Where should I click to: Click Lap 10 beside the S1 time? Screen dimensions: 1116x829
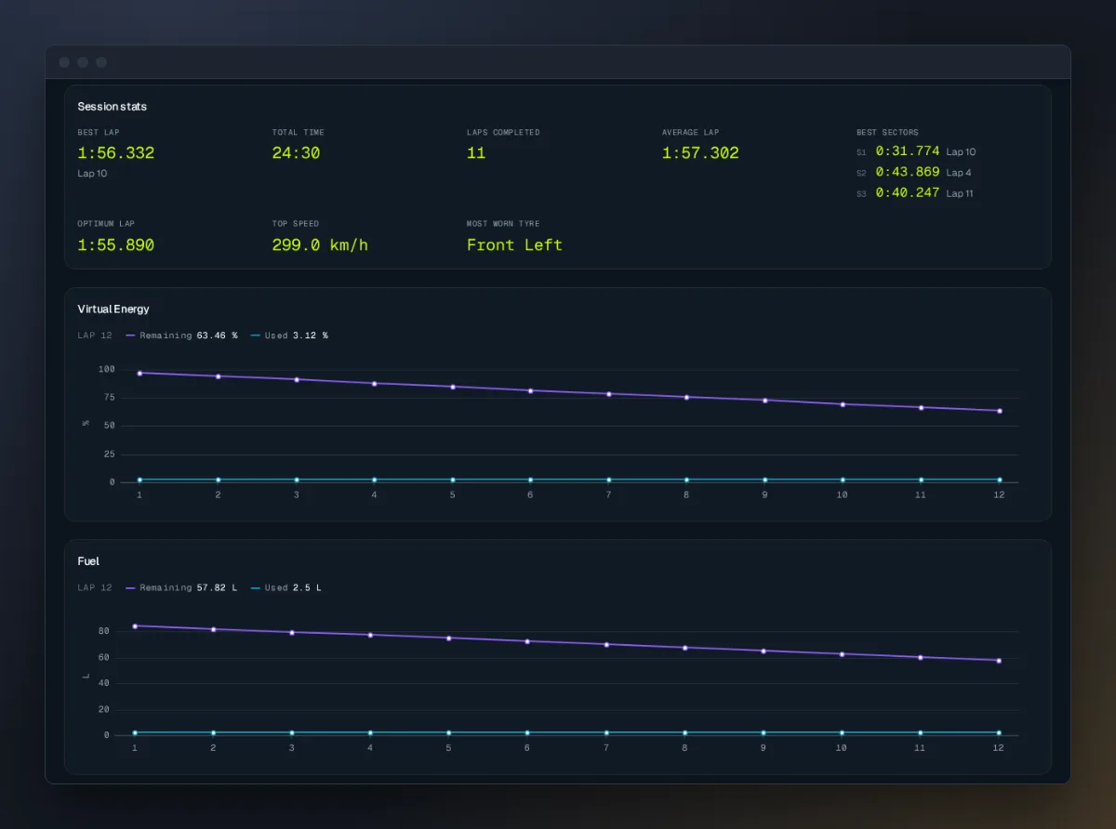click(x=961, y=151)
